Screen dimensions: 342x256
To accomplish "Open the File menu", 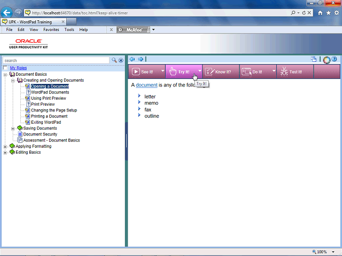I will pyautogui.click(x=9, y=30).
